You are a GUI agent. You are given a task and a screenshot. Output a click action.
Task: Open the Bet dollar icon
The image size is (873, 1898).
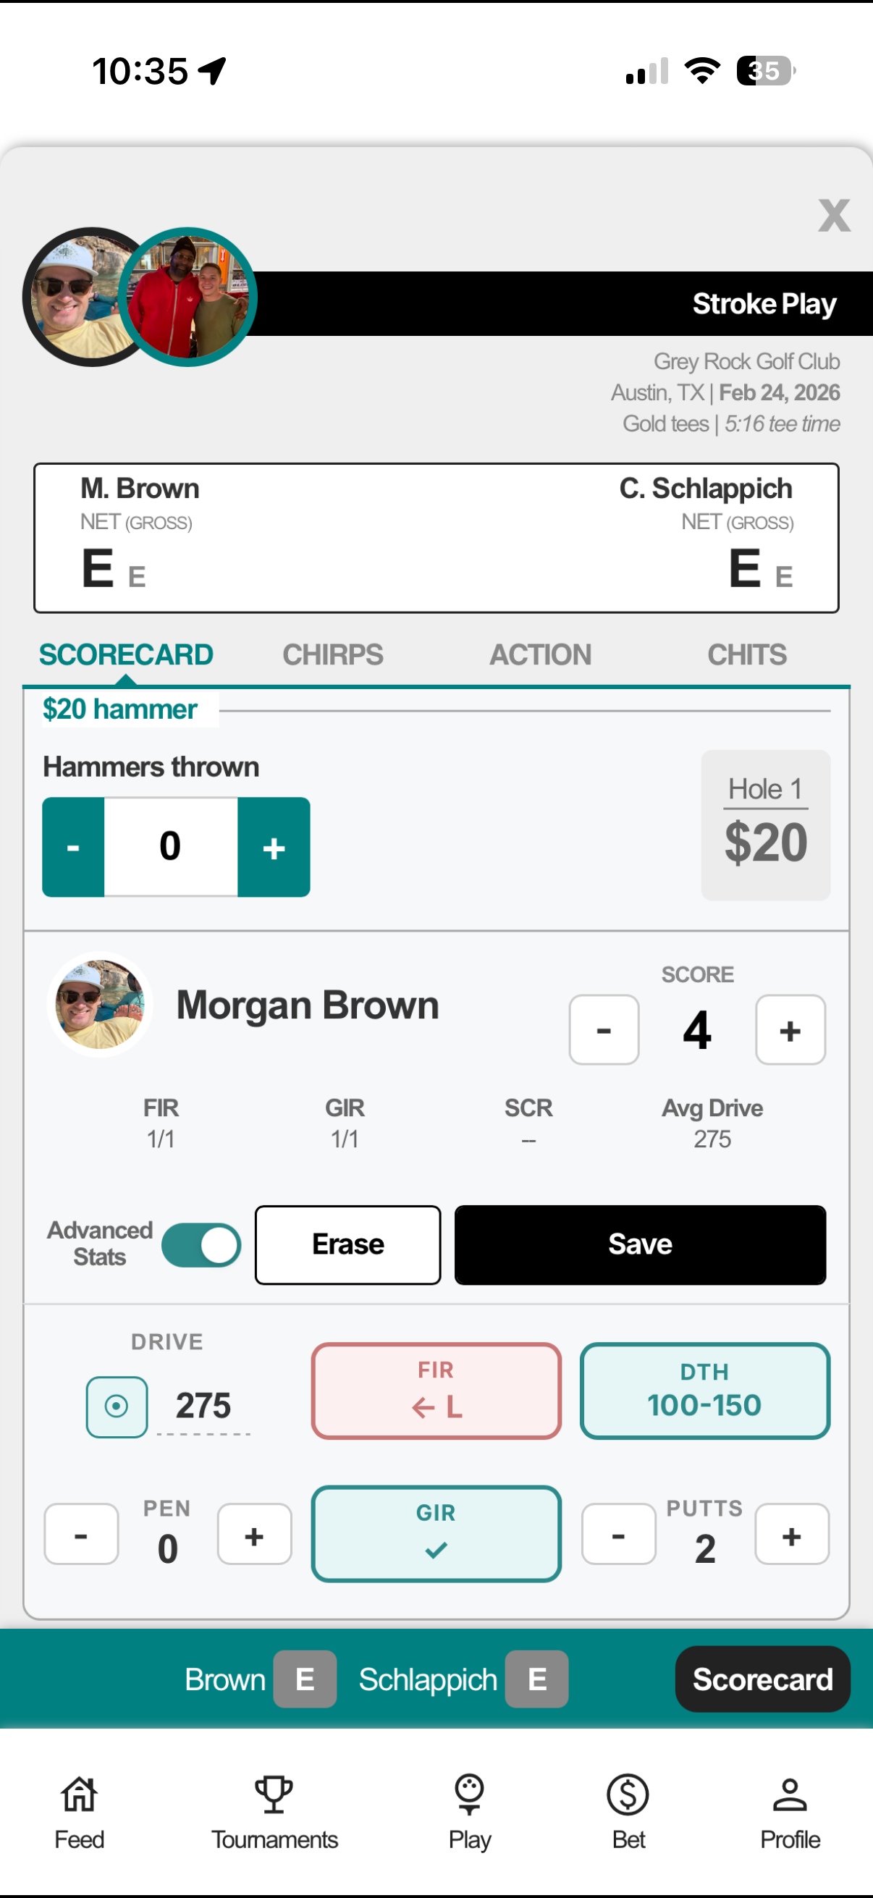628,1795
